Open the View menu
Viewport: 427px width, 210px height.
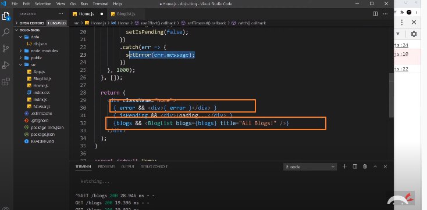pos(61,4)
